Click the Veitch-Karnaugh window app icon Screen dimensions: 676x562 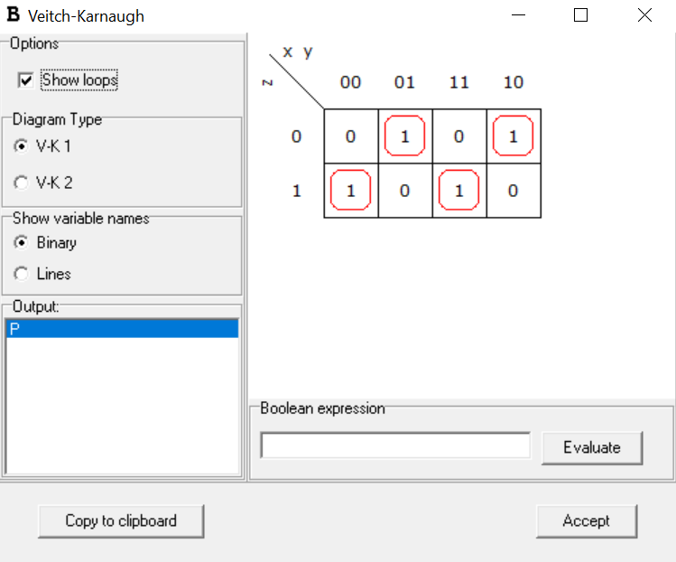14,15
